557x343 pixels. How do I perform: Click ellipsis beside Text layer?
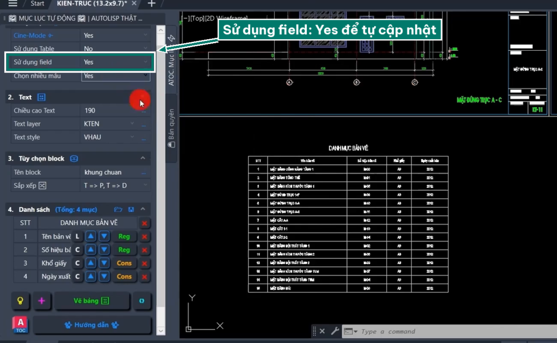tap(144, 124)
